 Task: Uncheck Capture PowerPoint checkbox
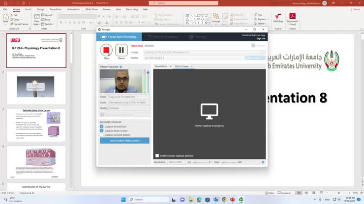[x=102, y=127]
